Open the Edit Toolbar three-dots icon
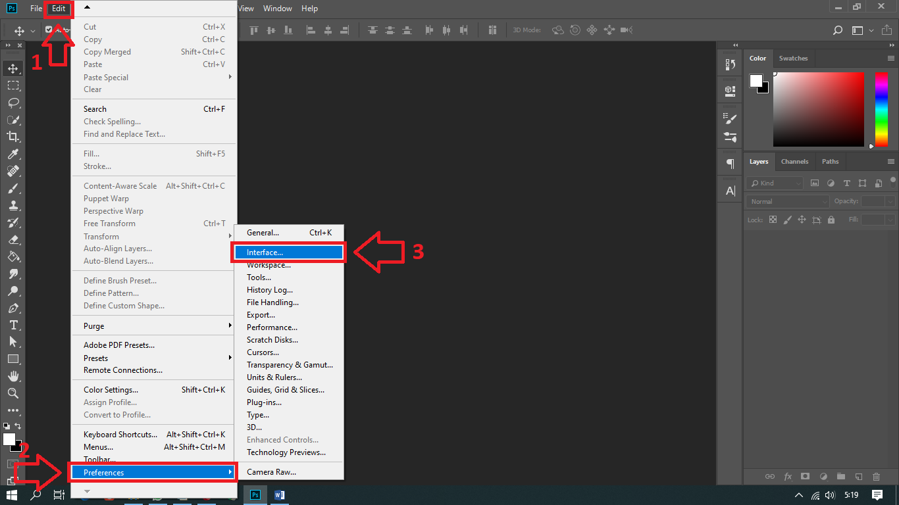Screen dimensions: 899x505 (13, 410)
